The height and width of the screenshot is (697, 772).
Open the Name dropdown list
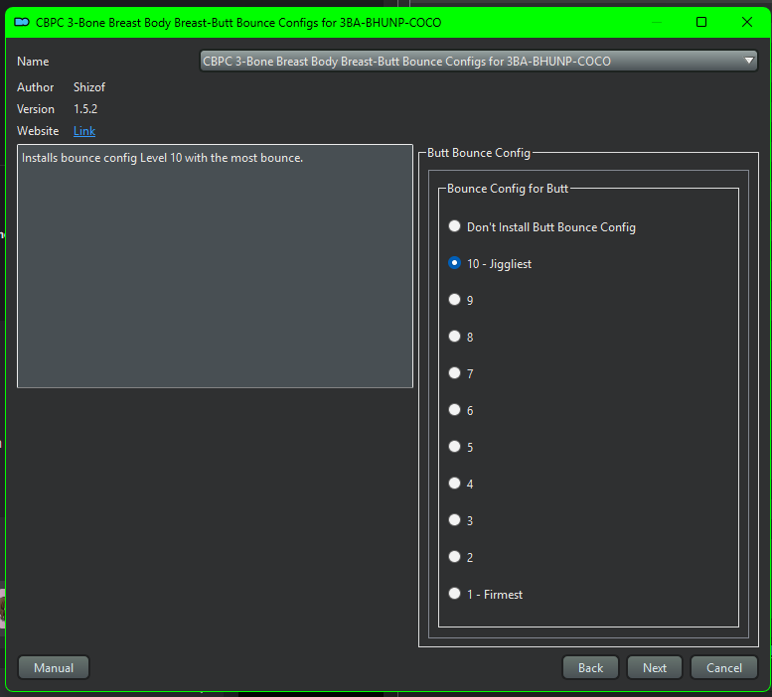click(478, 61)
